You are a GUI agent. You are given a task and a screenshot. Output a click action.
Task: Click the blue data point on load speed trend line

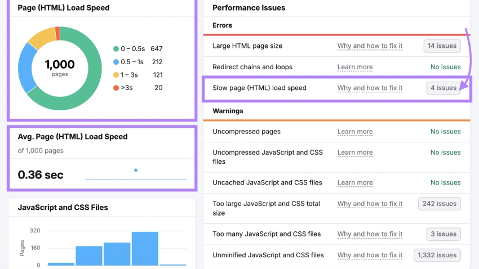(x=136, y=170)
